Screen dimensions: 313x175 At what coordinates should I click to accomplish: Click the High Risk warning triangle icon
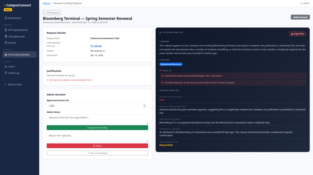[292, 34]
